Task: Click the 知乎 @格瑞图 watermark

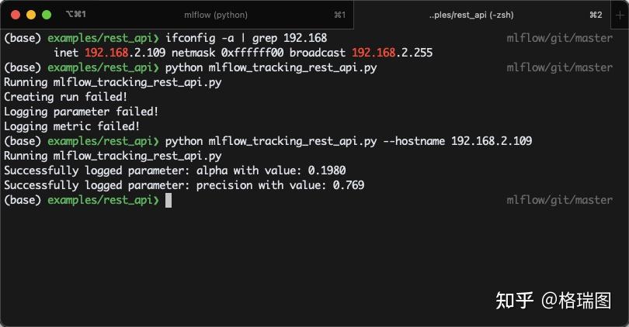Action: (554, 301)
